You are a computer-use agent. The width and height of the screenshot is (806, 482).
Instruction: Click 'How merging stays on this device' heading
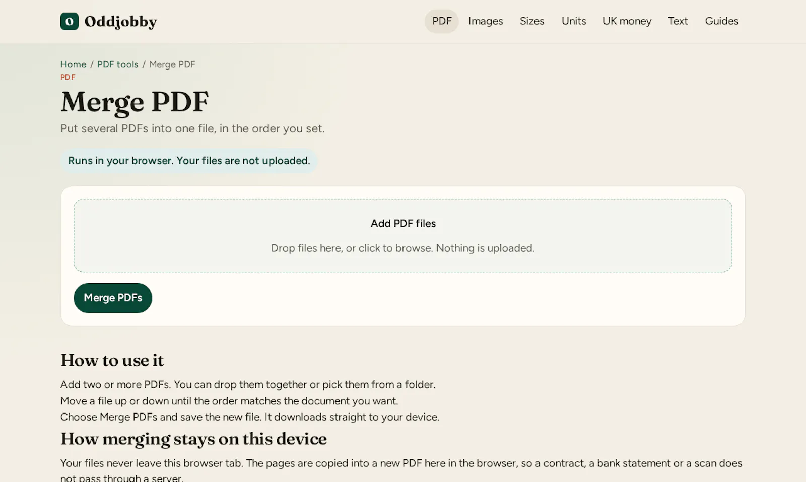pos(193,439)
